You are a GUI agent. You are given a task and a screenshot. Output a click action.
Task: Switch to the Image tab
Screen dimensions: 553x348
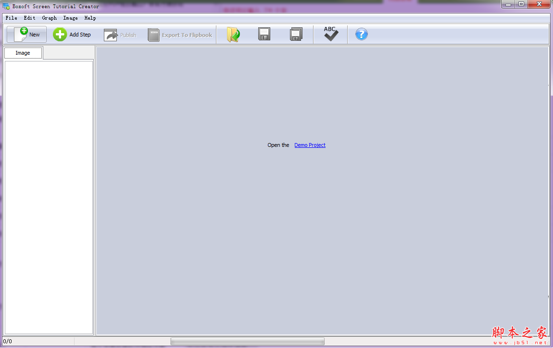click(23, 53)
